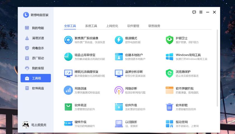235x134 pixels.
Task: Click 软件弹窗拦截 title text
Action: pyautogui.click(x=185, y=88)
